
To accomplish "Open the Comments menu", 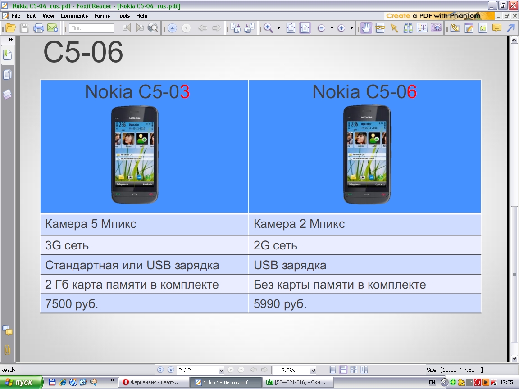I will (x=74, y=16).
